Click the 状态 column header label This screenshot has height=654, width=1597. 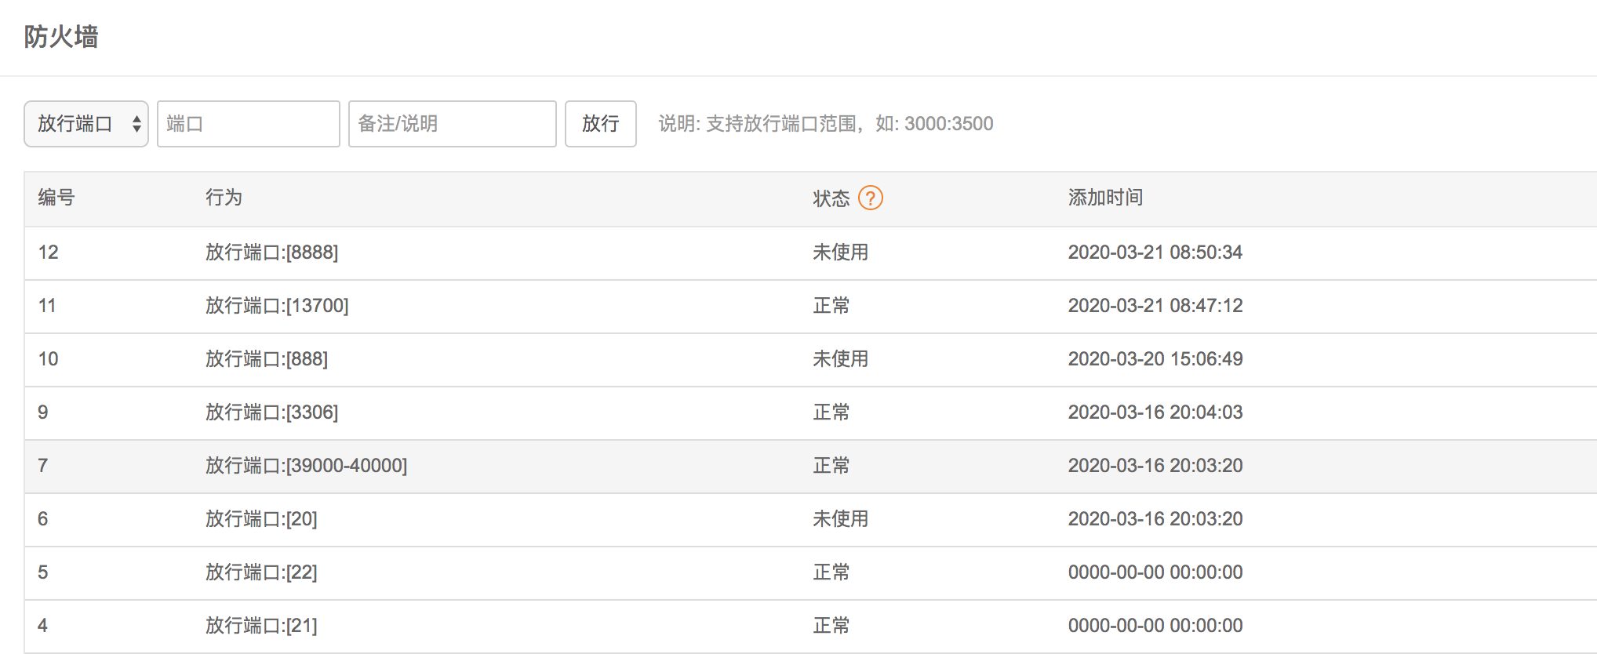coord(831,198)
